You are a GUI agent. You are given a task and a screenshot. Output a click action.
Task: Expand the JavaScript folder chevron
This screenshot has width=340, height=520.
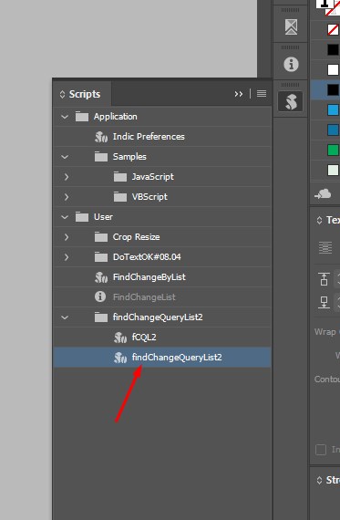coord(67,177)
